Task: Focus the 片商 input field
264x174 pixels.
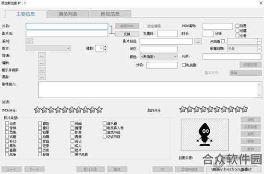Action: pos(232,57)
